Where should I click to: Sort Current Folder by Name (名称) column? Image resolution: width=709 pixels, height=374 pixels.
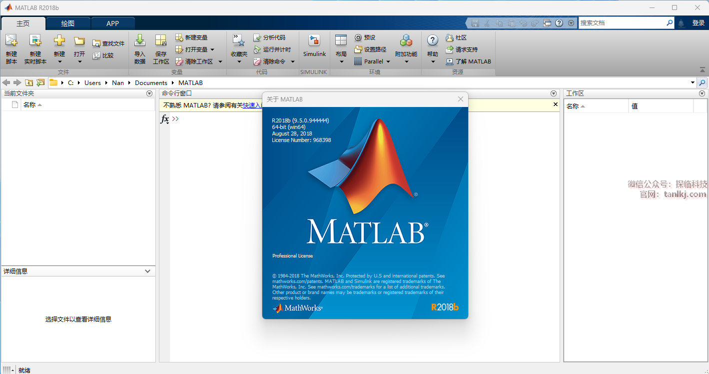click(88, 104)
